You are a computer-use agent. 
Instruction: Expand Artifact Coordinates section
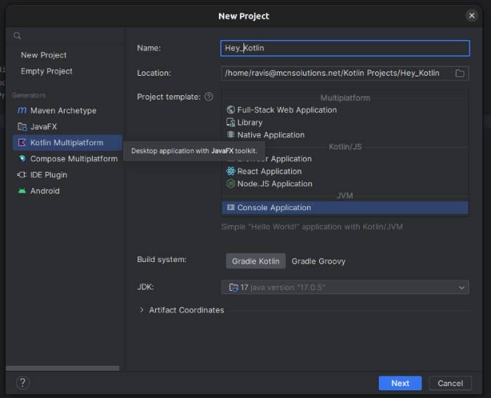(142, 310)
